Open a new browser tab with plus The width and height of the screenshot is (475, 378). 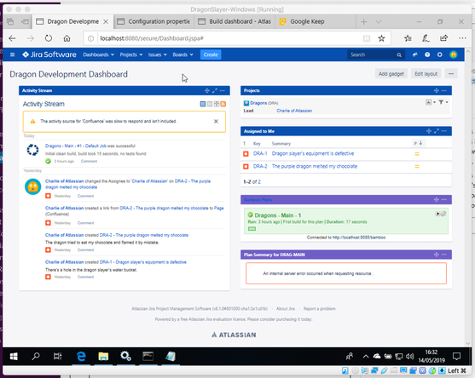point(364,22)
